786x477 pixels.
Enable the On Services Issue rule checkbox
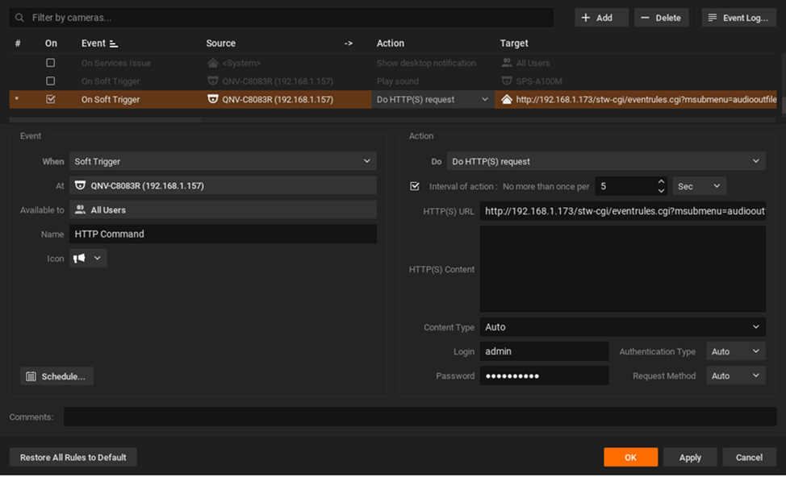[51, 63]
